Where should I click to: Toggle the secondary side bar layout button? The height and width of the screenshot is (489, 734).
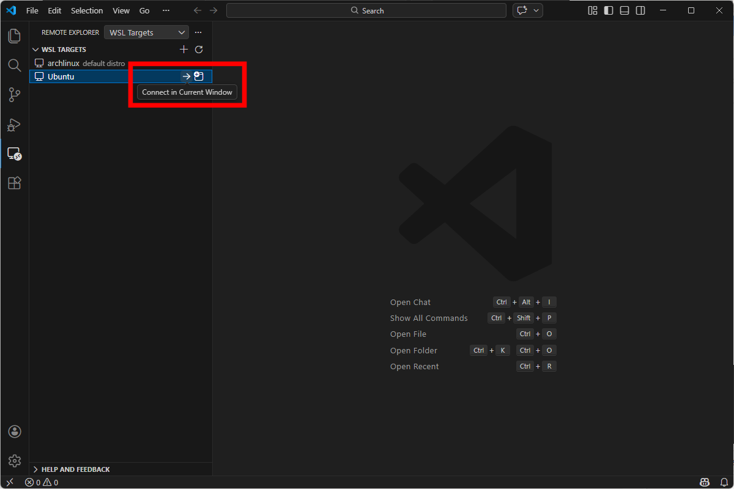click(x=640, y=10)
